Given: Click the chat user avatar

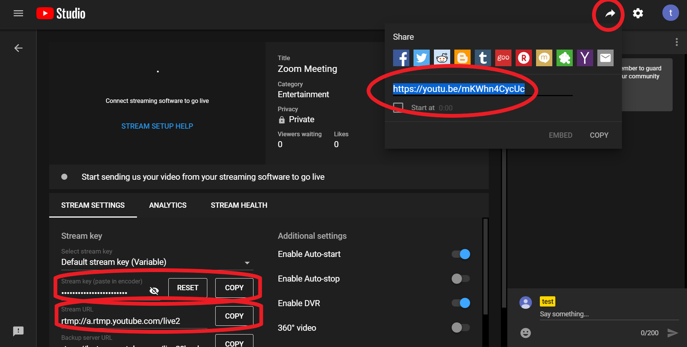Looking at the screenshot, I should click(x=525, y=302).
